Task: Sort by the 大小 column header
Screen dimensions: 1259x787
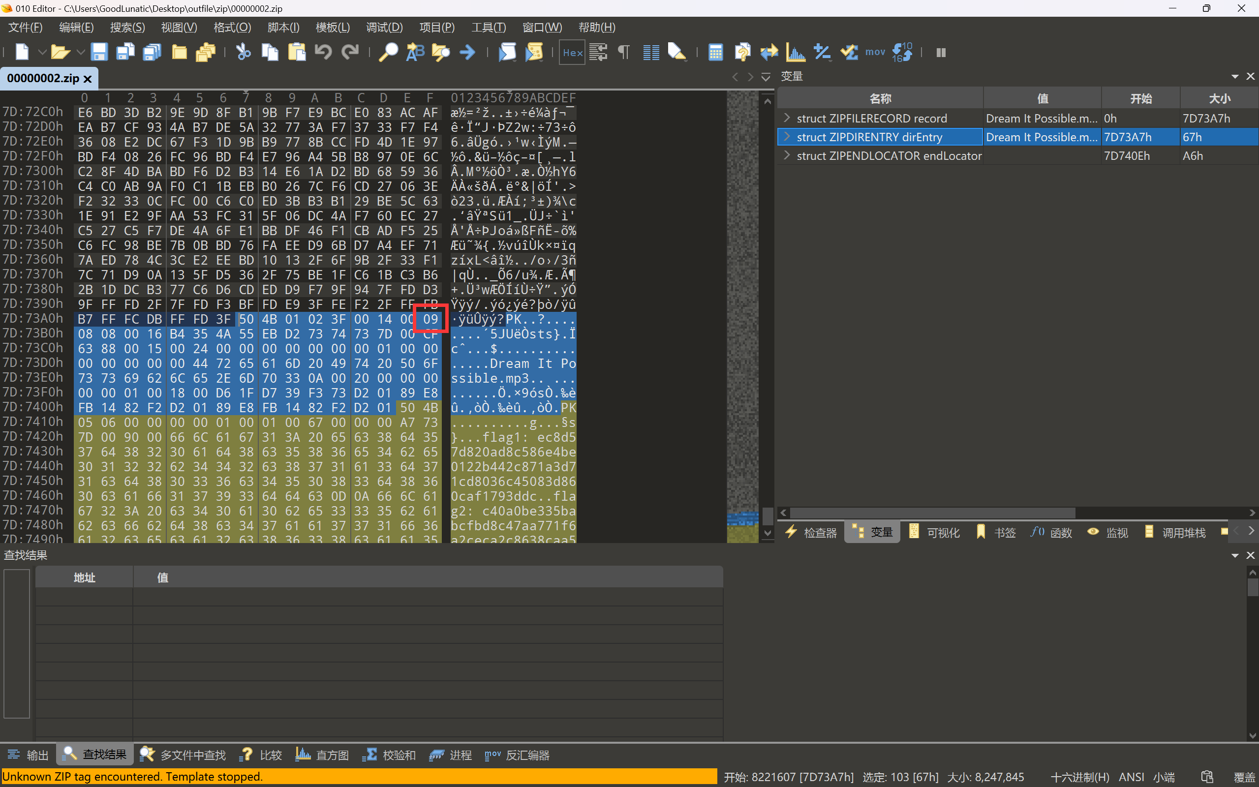Action: (1220, 98)
